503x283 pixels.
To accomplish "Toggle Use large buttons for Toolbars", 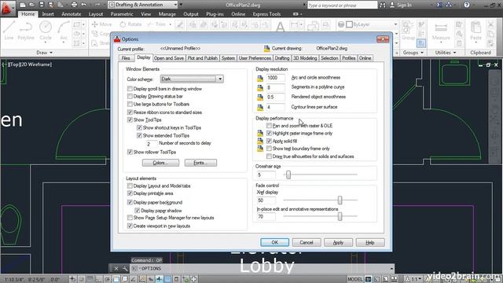I will [x=130, y=104].
